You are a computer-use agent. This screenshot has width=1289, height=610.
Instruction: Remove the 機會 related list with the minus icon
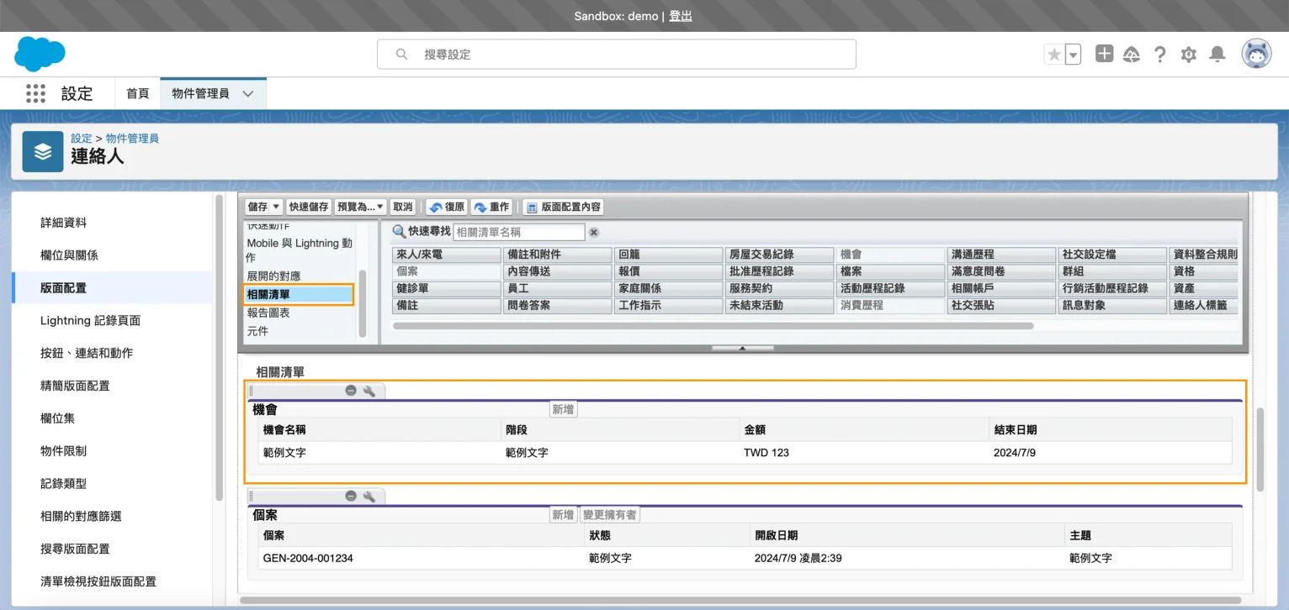click(x=351, y=391)
